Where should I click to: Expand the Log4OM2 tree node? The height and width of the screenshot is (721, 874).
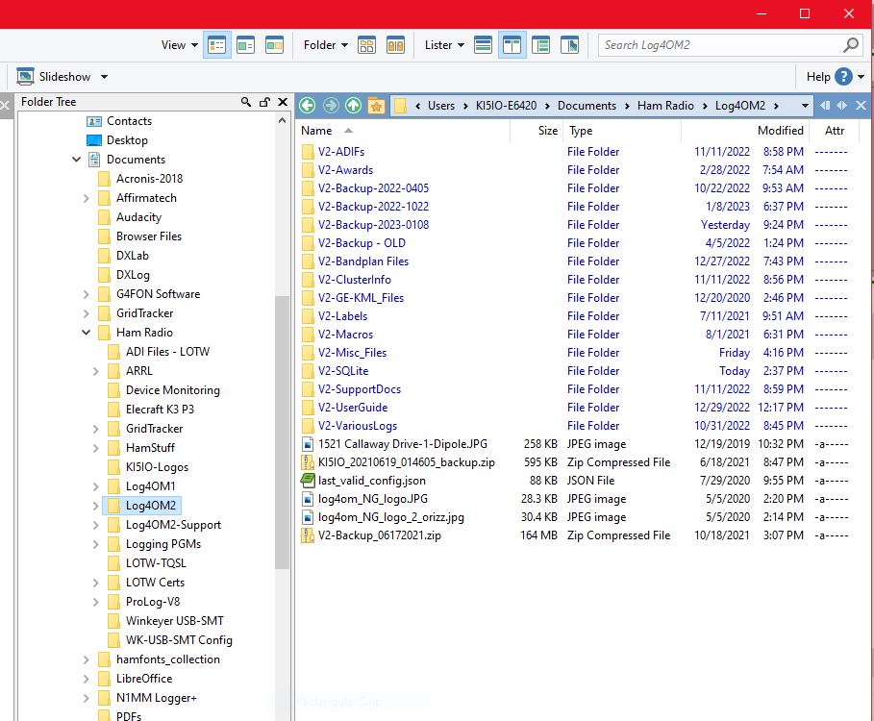click(95, 506)
